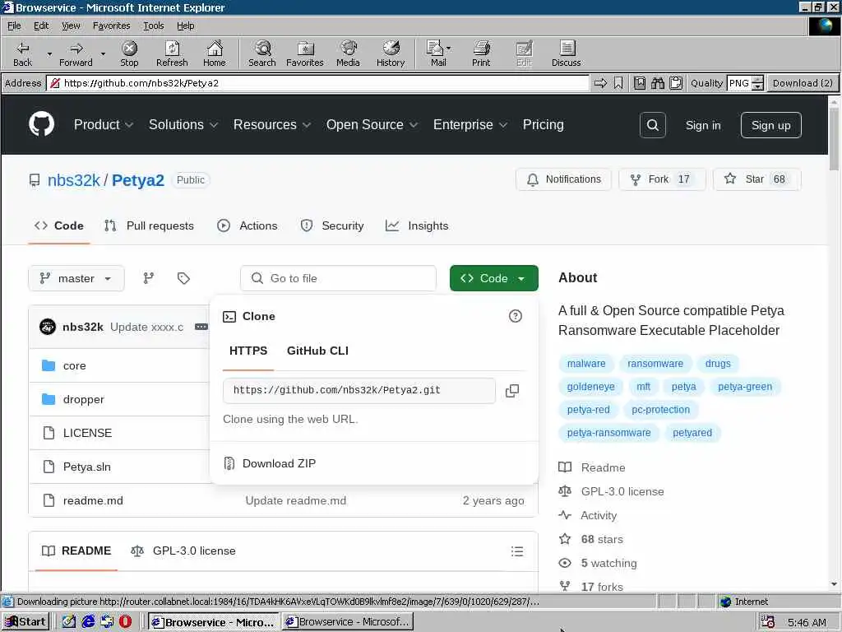This screenshot has height=632, width=842.
Task: Open the README outline list icon
Action: (517, 551)
